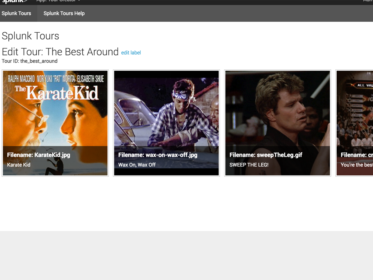Click the Splunk logo in the top bar
Screen dimensions: 373x280
(15, 2)
